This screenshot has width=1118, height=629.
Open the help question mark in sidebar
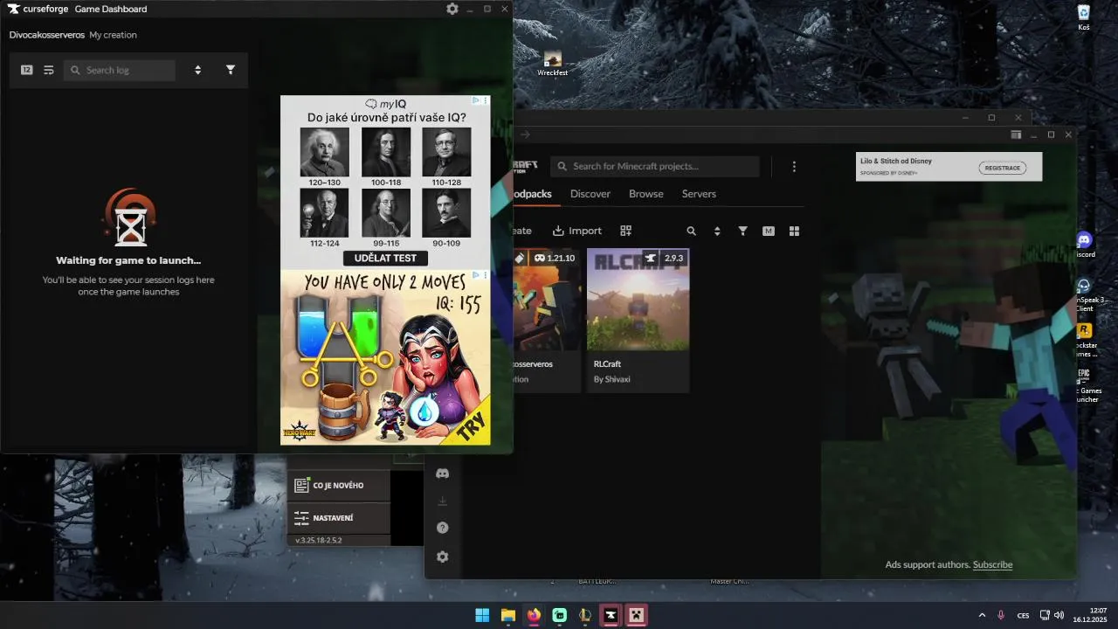(443, 528)
